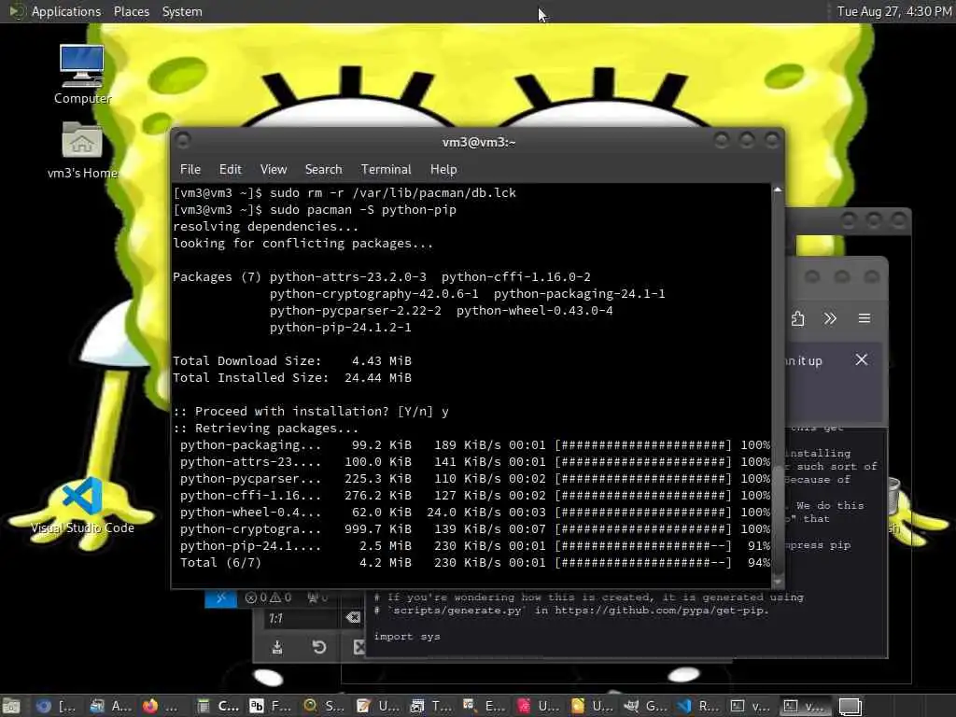This screenshot has width=956, height=717.
Task: Switch to the GIMP 'G...' taskbar entry
Action: pyautogui.click(x=645, y=706)
